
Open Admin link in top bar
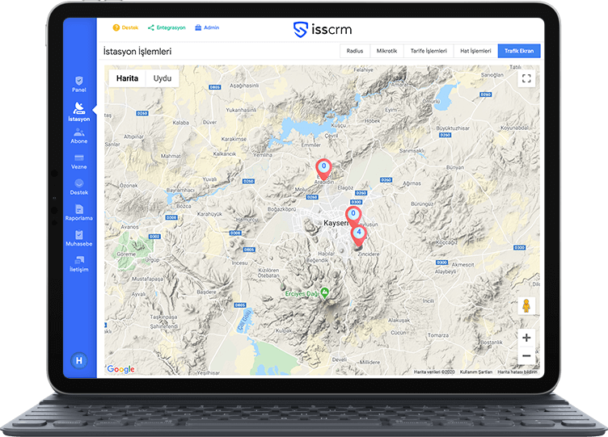[x=207, y=27]
